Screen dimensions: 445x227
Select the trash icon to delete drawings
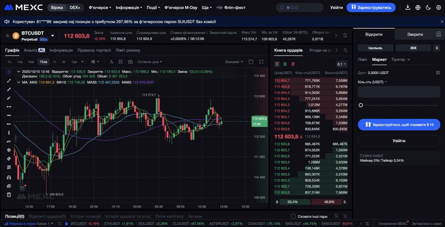[9, 194]
